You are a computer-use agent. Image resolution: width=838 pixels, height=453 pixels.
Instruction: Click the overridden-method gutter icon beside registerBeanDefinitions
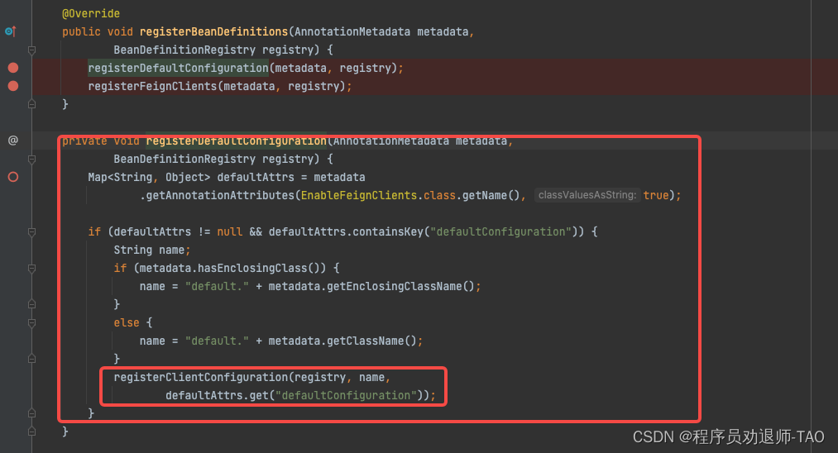11,31
